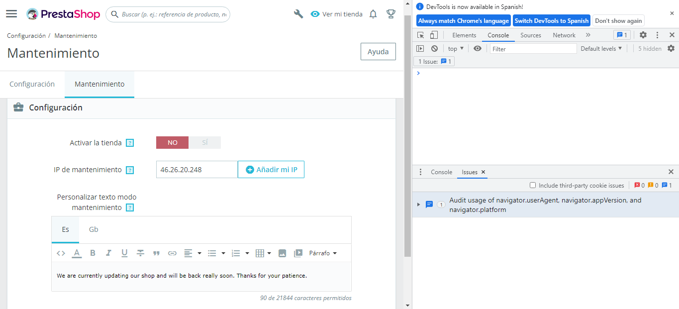Show more DevTools tabs chevron

588,35
